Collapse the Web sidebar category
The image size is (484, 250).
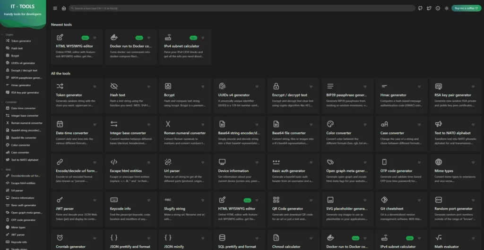(x=6, y=169)
